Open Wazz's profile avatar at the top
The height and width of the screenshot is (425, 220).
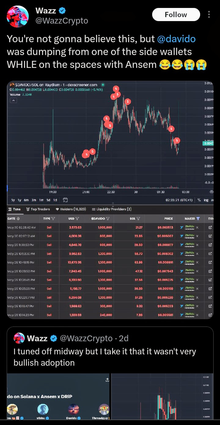point(18,17)
